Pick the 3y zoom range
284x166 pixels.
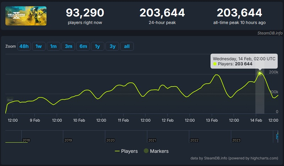112,46
